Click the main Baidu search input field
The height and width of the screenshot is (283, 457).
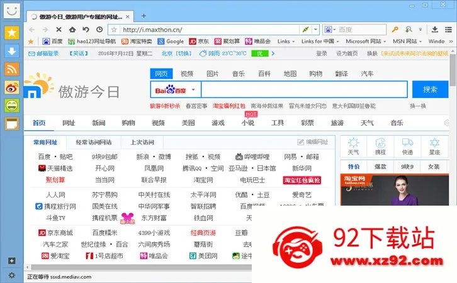coord(304,89)
